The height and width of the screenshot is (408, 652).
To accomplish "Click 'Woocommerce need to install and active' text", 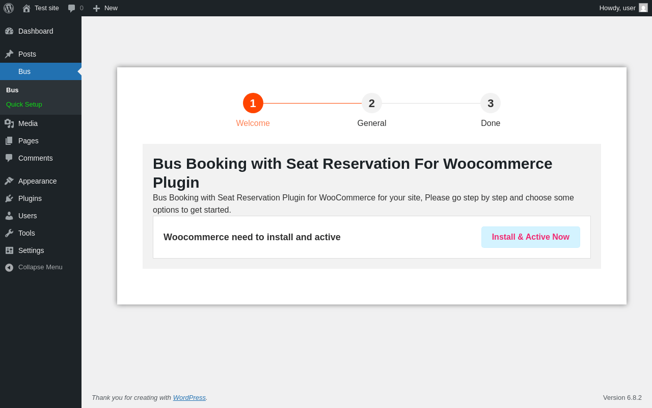I will coord(252,237).
